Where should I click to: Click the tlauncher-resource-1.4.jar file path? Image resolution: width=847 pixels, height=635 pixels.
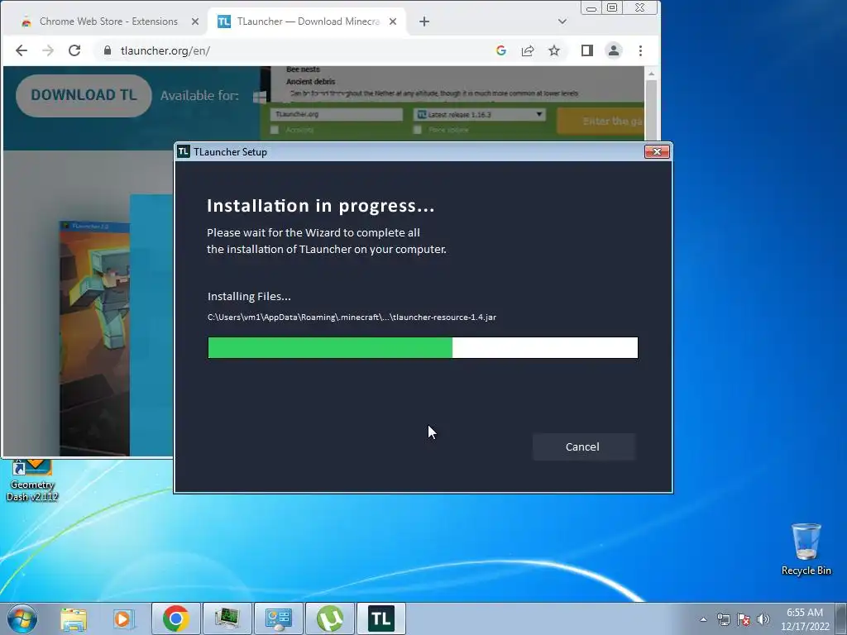(x=352, y=317)
